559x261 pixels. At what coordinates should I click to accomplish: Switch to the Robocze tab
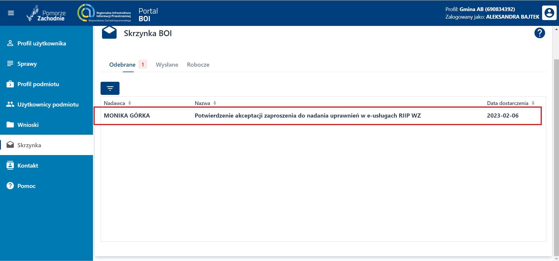(x=198, y=65)
